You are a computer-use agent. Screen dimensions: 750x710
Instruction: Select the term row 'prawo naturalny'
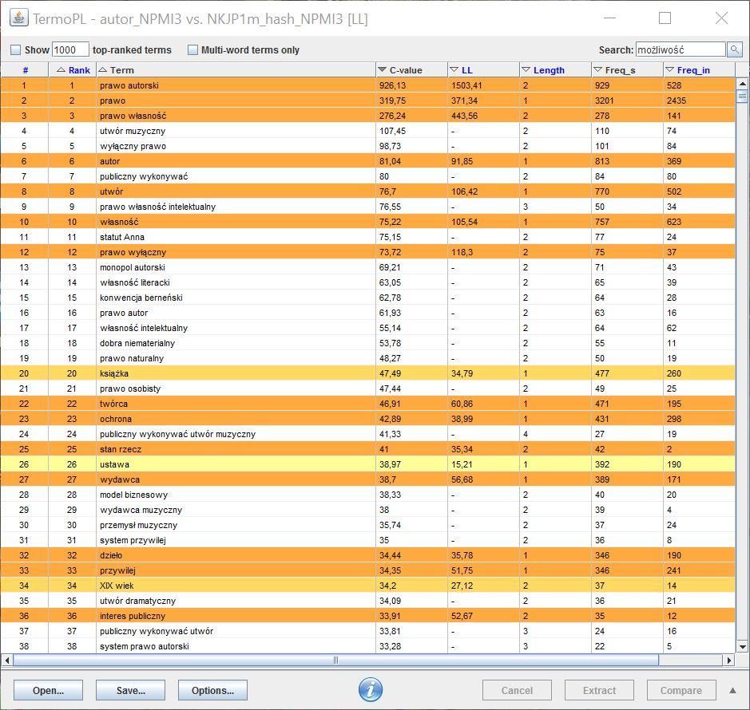[368, 358]
